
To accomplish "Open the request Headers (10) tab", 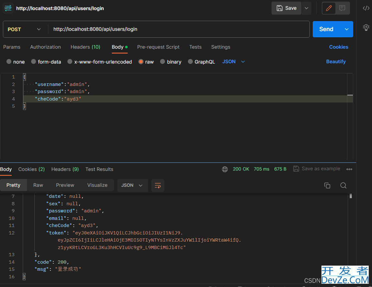I will point(85,47).
